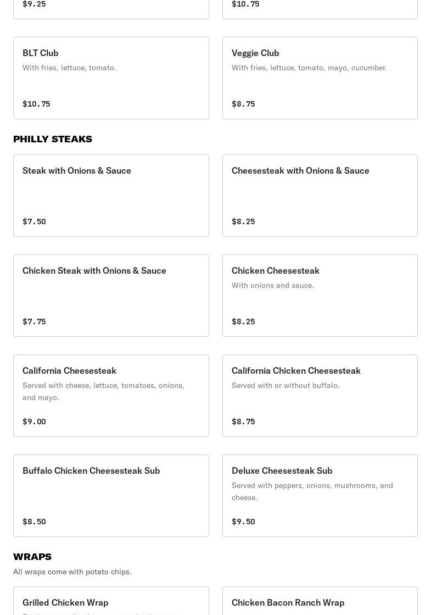Click the Chicken Cheesesteak description text
The width and height of the screenshot is (431, 615).
(273, 285)
